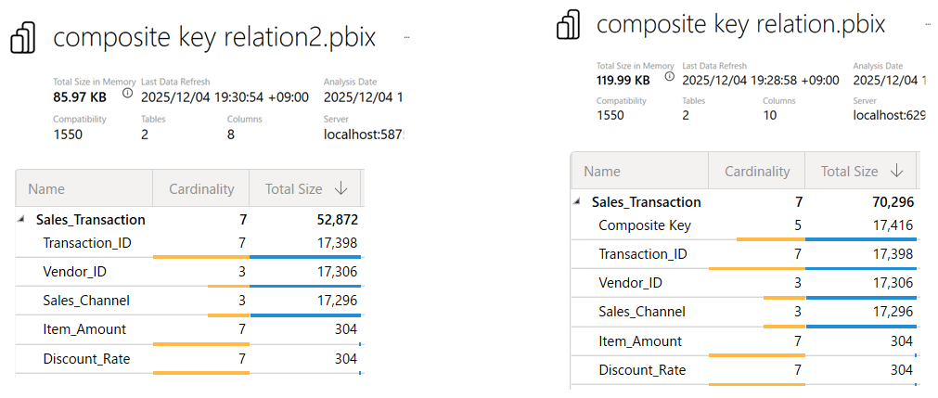Click the info icon next to 85.97 KB
The height and width of the screenshot is (398, 938).
127,93
